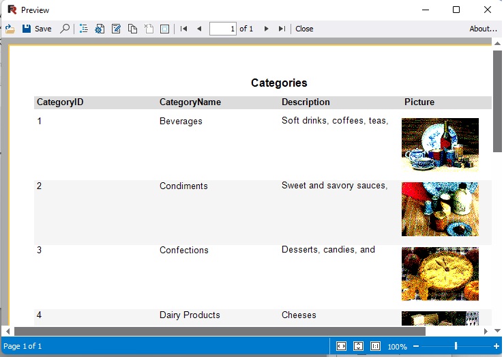The width and height of the screenshot is (504, 357).
Task: Click CategoryID value 4
Action: click(39, 315)
